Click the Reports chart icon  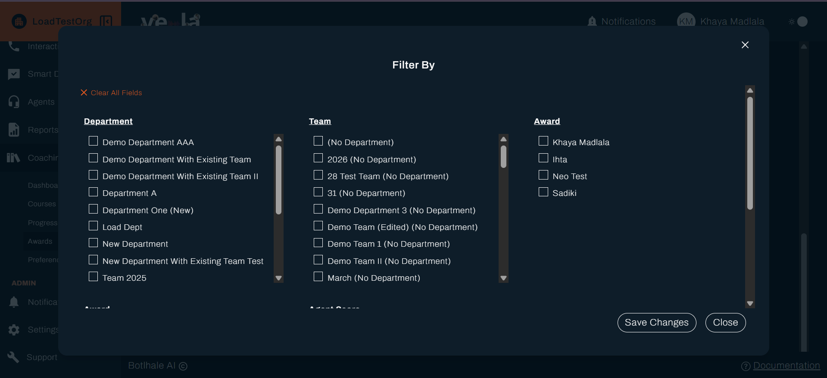[x=14, y=130]
